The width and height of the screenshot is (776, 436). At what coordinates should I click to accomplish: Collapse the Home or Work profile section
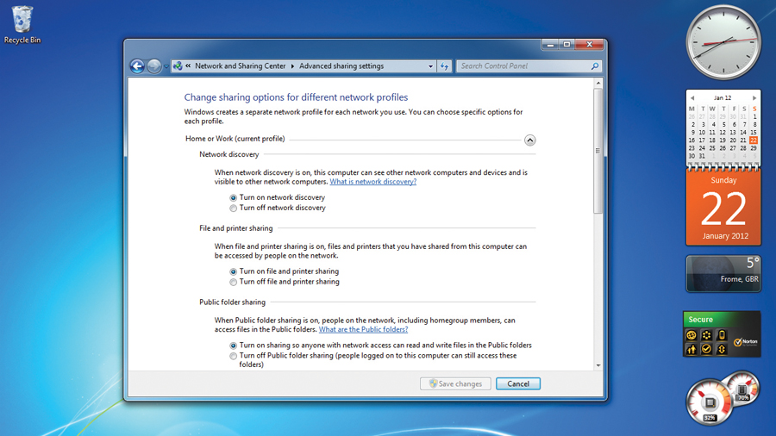[529, 140]
